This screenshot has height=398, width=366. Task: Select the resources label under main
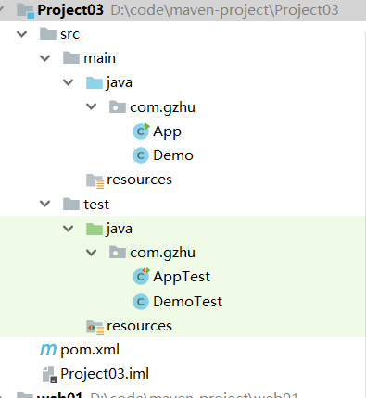pos(139,180)
